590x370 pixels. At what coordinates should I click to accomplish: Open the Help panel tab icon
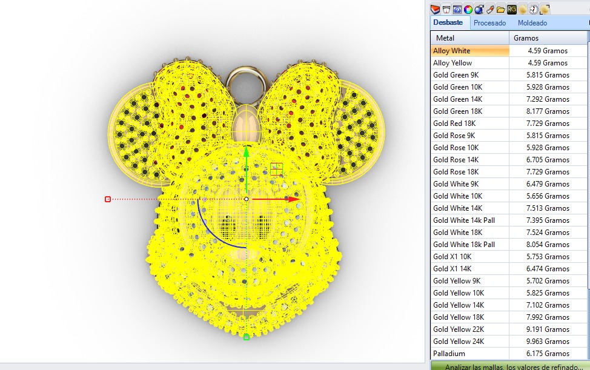point(457,10)
